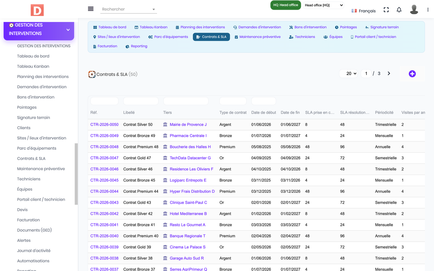Image resolution: width=434 pixels, height=271 pixels.
Task: Open Journal d'activité in the sidebar
Action: 34,251
